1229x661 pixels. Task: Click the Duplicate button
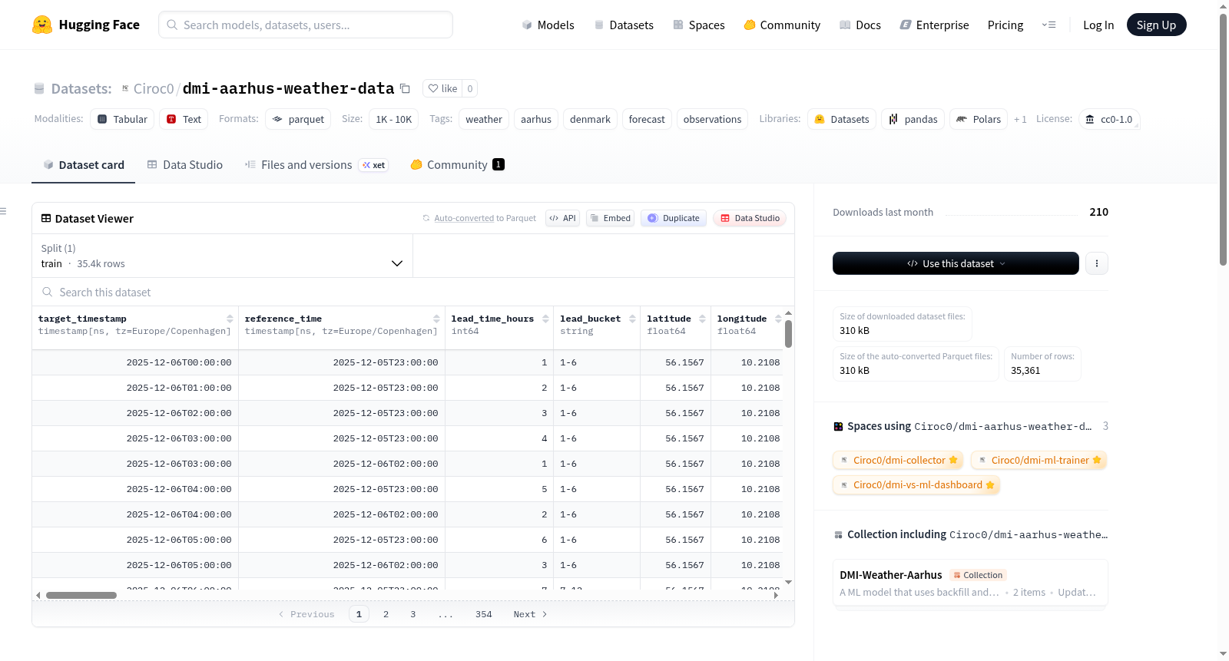[x=674, y=218]
